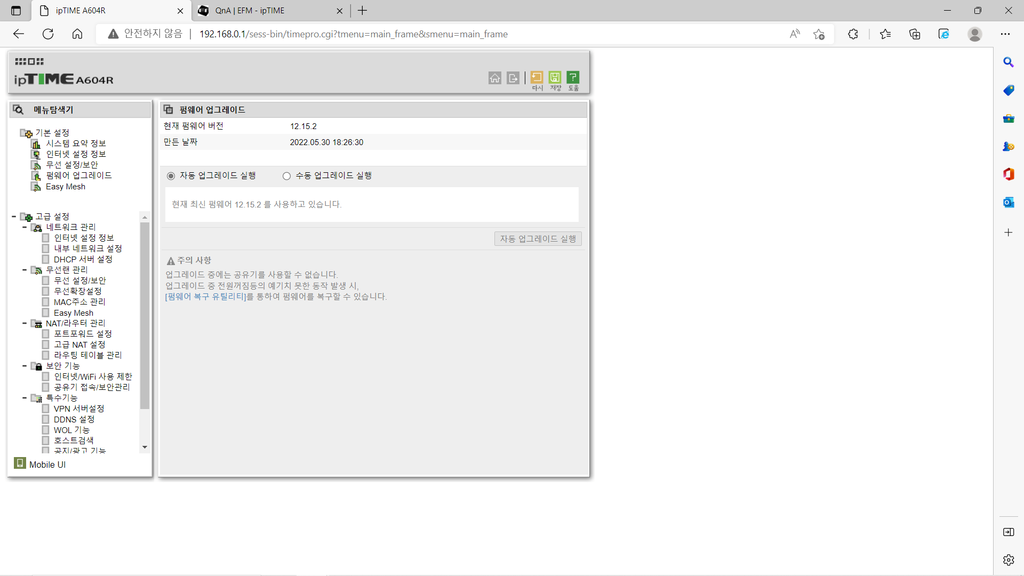Select 수동 업그레이드 실행 radio button
1024x576 pixels.
[x=286, y=176]
